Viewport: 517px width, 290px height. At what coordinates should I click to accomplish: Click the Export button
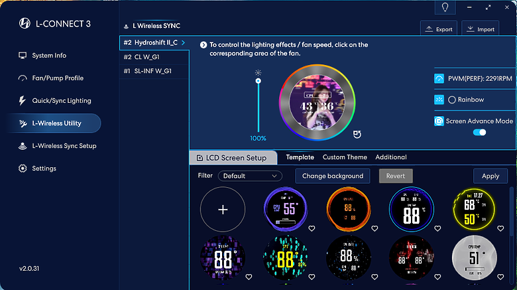pyautogui.click(x=439, y=29)
